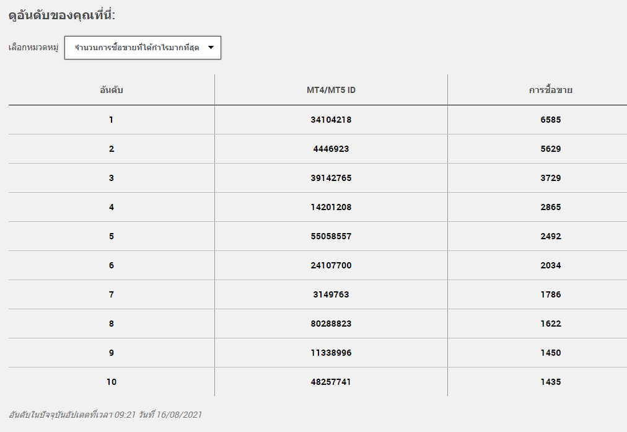627x432 pixels.
Task: Select account ID 39142765
Action: pos(331,178)
